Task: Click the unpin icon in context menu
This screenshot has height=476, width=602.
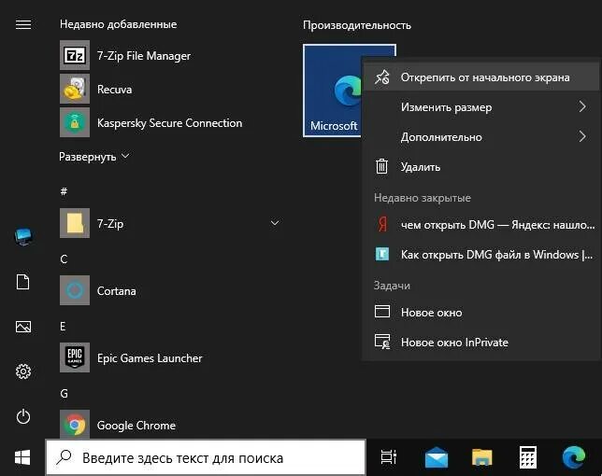Action: point(382,77)
